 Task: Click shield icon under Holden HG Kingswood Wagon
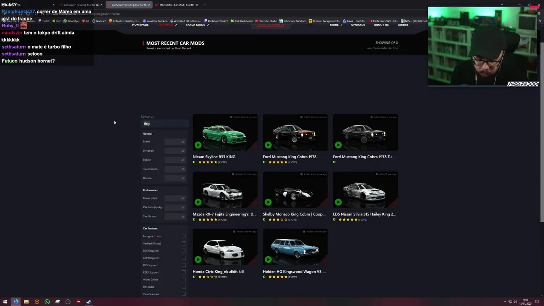coord(264,277)
